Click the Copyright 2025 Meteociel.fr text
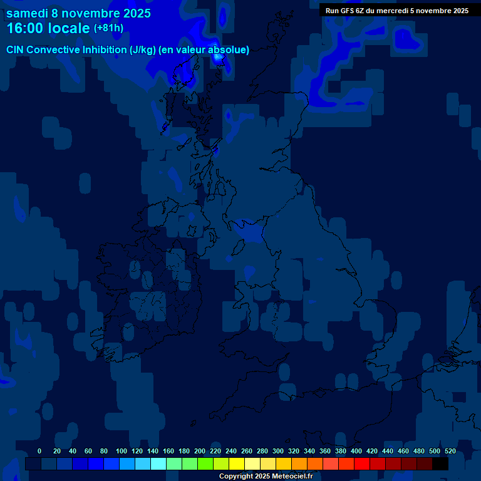This screenshot has width=481, height=481. point(266,477)
